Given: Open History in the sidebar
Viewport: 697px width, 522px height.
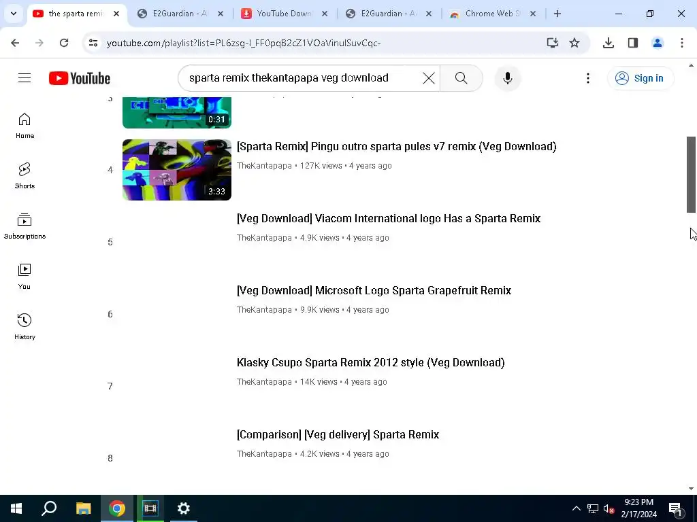Looking at the screenshot, I should [x=25, y=326].
